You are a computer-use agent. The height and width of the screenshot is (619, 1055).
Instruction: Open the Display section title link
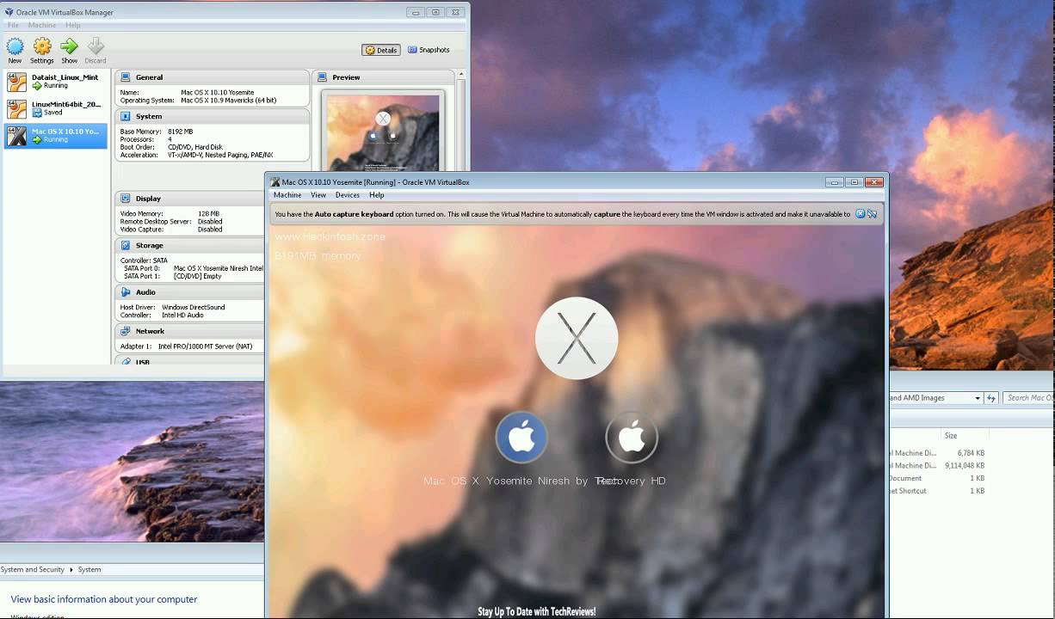click(x=148, y=199)
